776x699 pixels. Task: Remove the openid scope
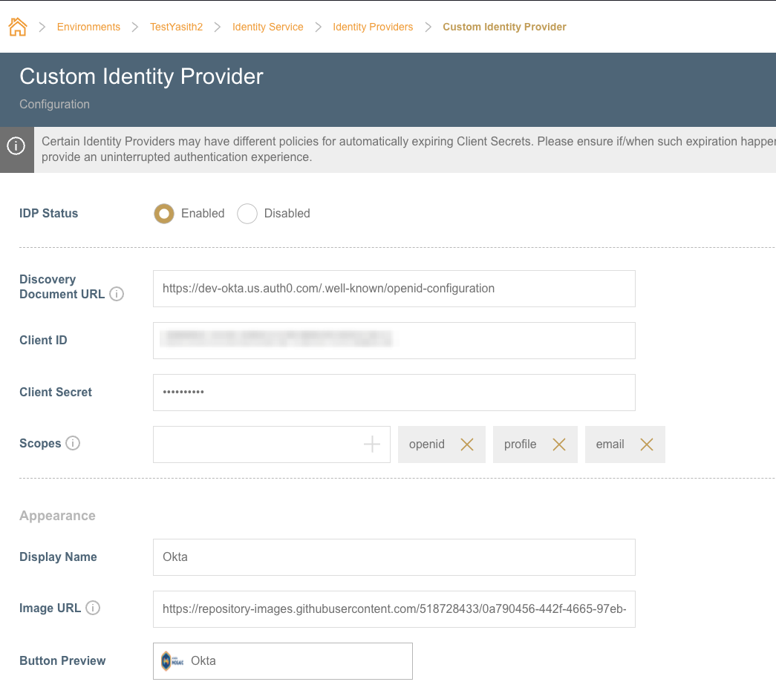click(468, 444)
